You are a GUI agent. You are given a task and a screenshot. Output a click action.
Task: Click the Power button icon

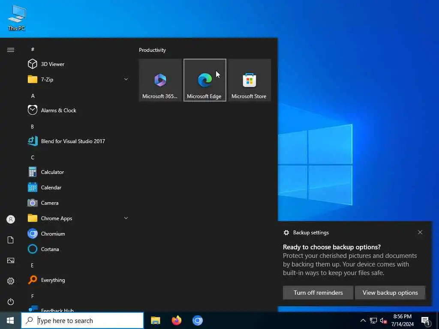(x=11, y=302)
